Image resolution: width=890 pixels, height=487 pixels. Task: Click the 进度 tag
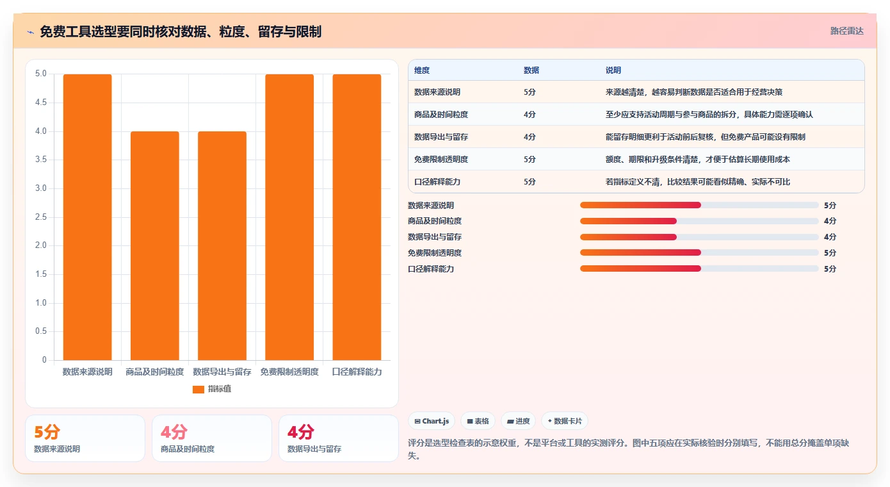(x=518, y=421)
